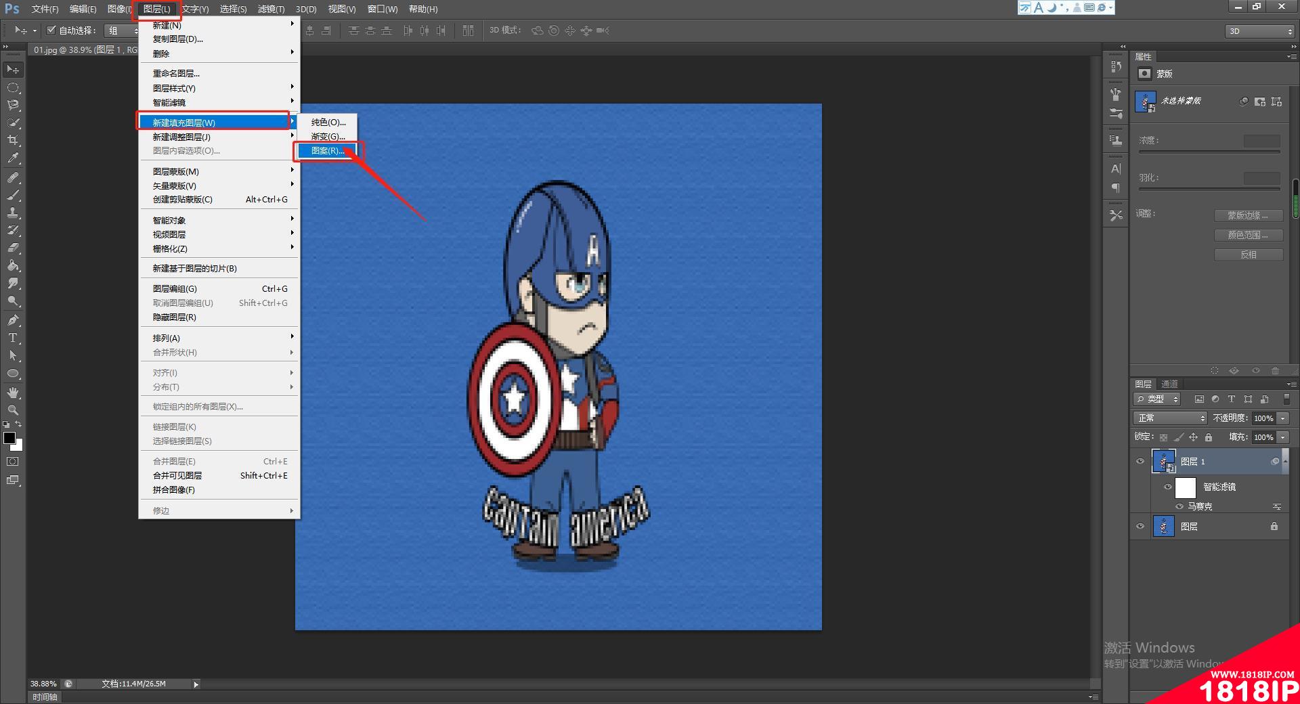Filter layers by adjustment layers
This screenshot has width=1300, height=704.
[1215, 399]
